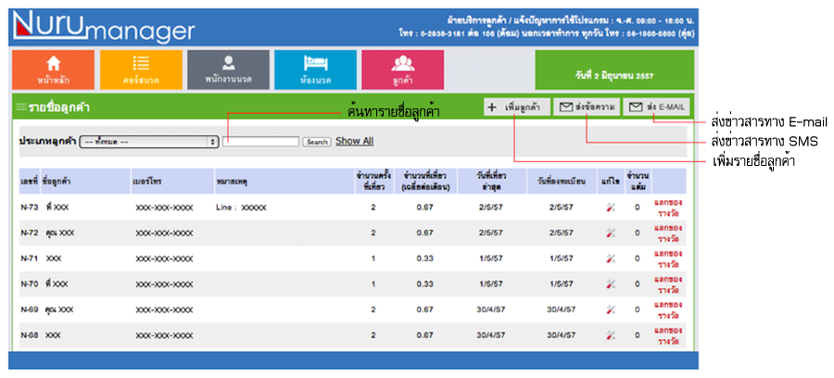
Task: Open the edit icon for customer N-71
Action: pyautogui.click(x=609, y=258)
